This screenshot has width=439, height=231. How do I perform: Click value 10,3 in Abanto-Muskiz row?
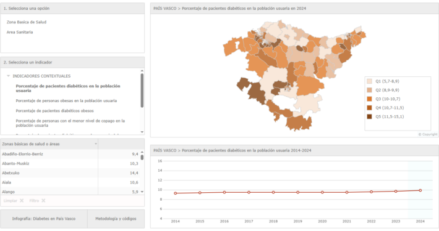134,163
